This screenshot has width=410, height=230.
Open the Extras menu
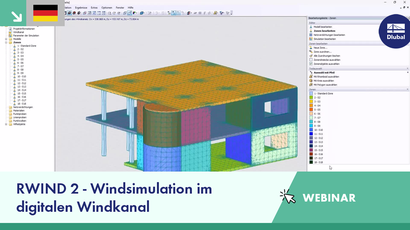[94, 7]
